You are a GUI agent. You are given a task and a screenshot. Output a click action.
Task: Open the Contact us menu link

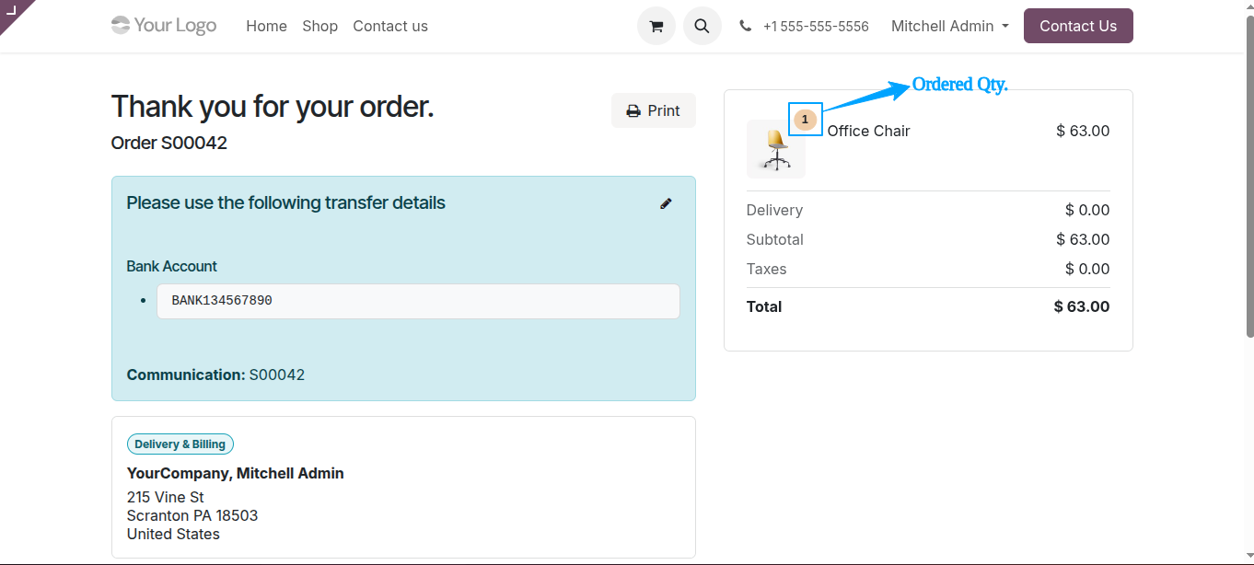pyautogui.click(x=390, y=26)
